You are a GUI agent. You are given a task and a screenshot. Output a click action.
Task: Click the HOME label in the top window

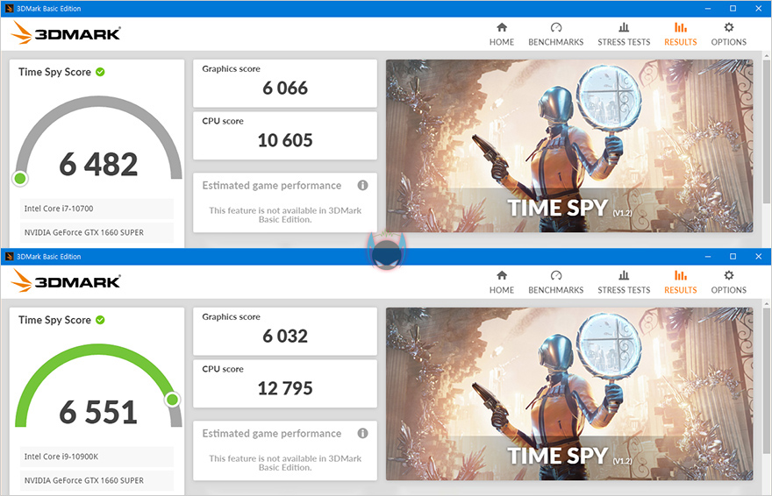pyautogui.click(x=502, y=42)
